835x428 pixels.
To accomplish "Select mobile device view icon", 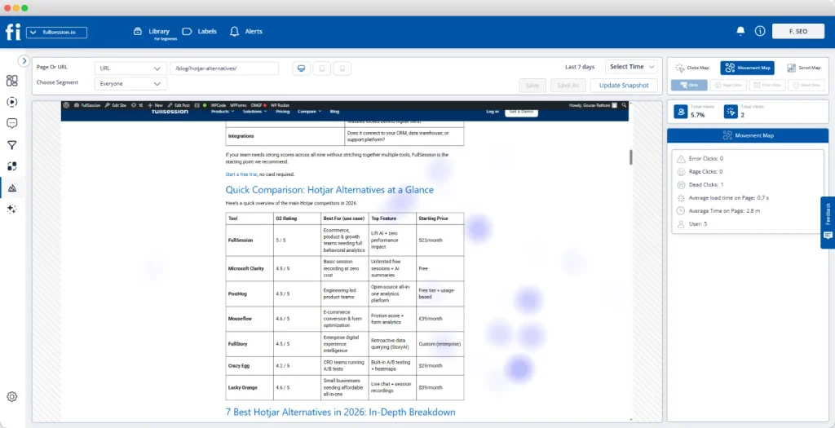I will click(x=342, y=68).
